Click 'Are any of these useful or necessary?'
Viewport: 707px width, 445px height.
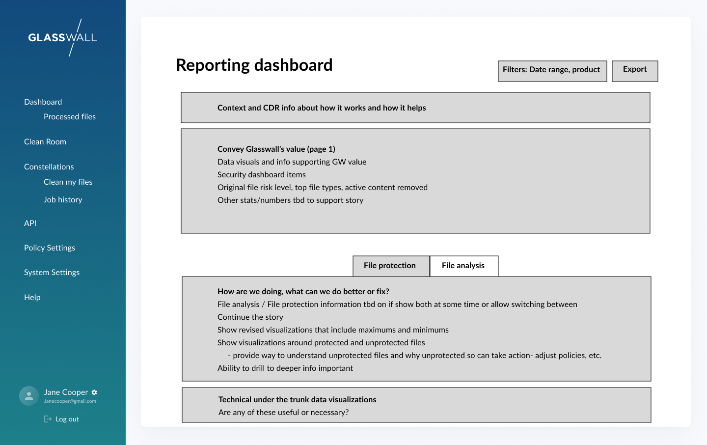(x=284, y=413)
